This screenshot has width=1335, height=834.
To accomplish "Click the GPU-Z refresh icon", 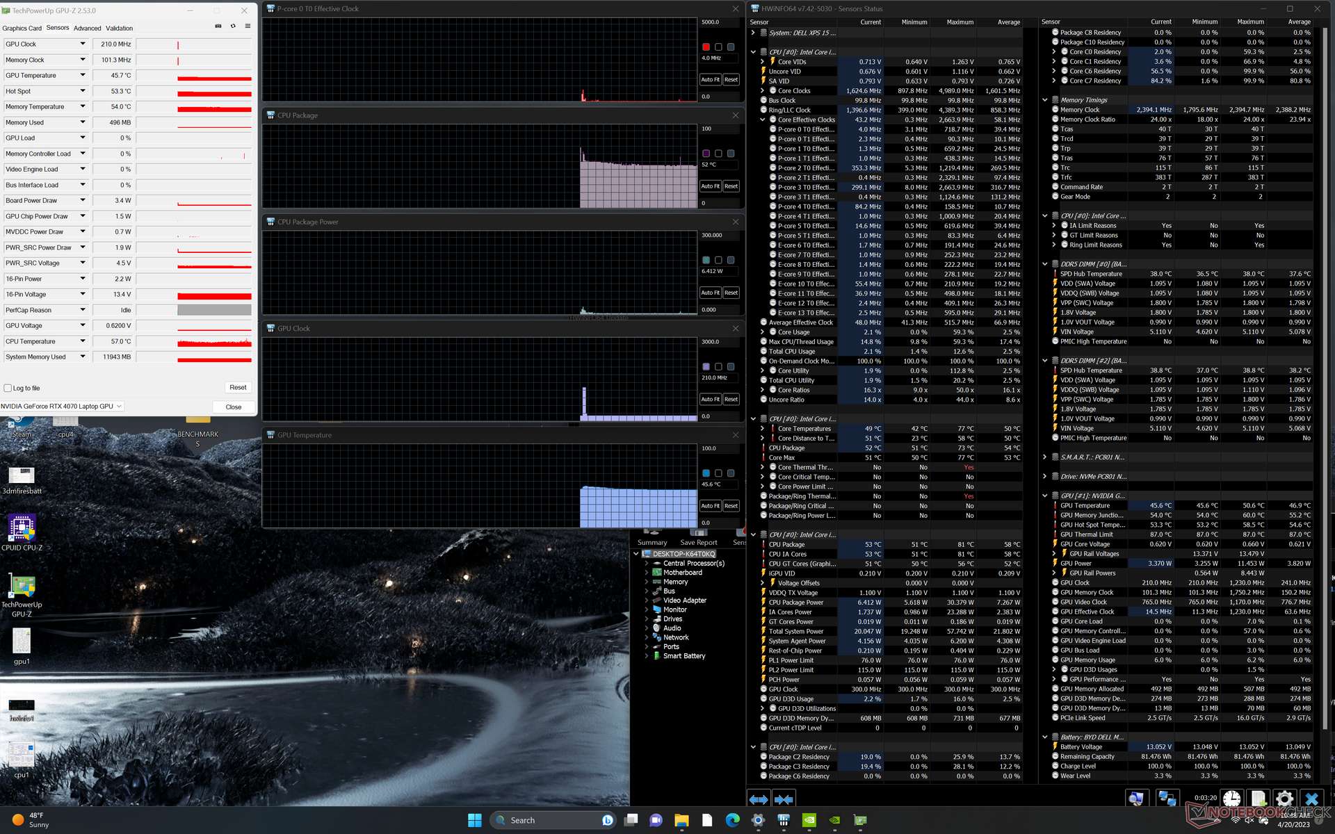I will [x=233, y=26].
